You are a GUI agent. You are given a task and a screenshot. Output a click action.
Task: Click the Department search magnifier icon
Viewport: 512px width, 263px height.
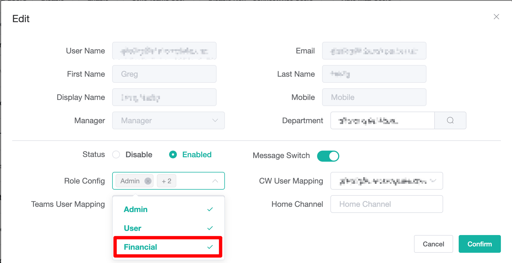450,120
